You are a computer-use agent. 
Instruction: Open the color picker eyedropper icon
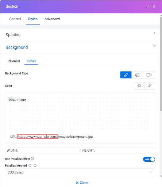(x=150, y=86)
